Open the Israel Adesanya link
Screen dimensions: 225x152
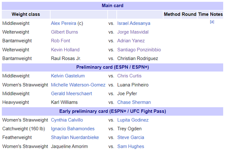134,23
